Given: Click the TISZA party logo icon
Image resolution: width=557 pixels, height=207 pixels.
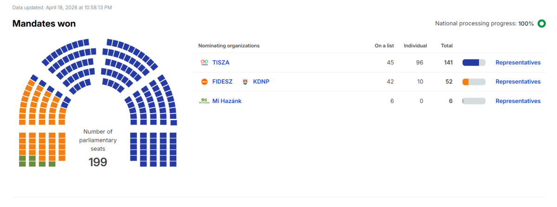Looking at the screenshot, I should 204,63.
